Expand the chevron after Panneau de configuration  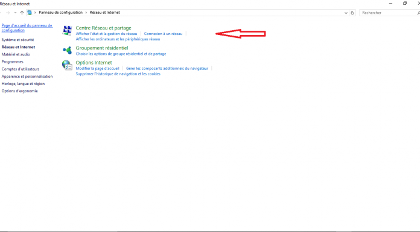pos(86,13)
